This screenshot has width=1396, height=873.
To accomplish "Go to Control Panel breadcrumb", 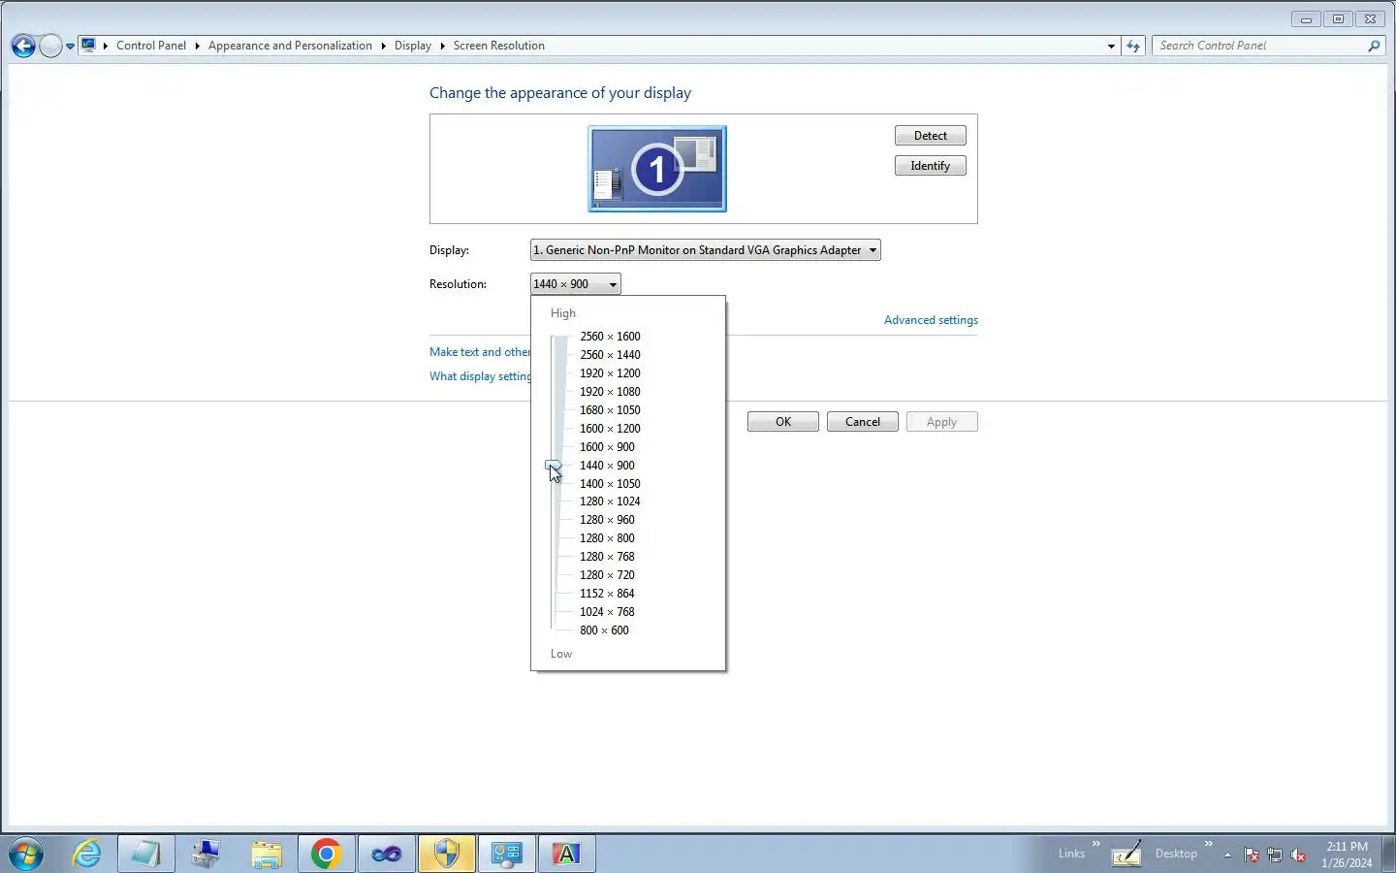I will (151, 46).
